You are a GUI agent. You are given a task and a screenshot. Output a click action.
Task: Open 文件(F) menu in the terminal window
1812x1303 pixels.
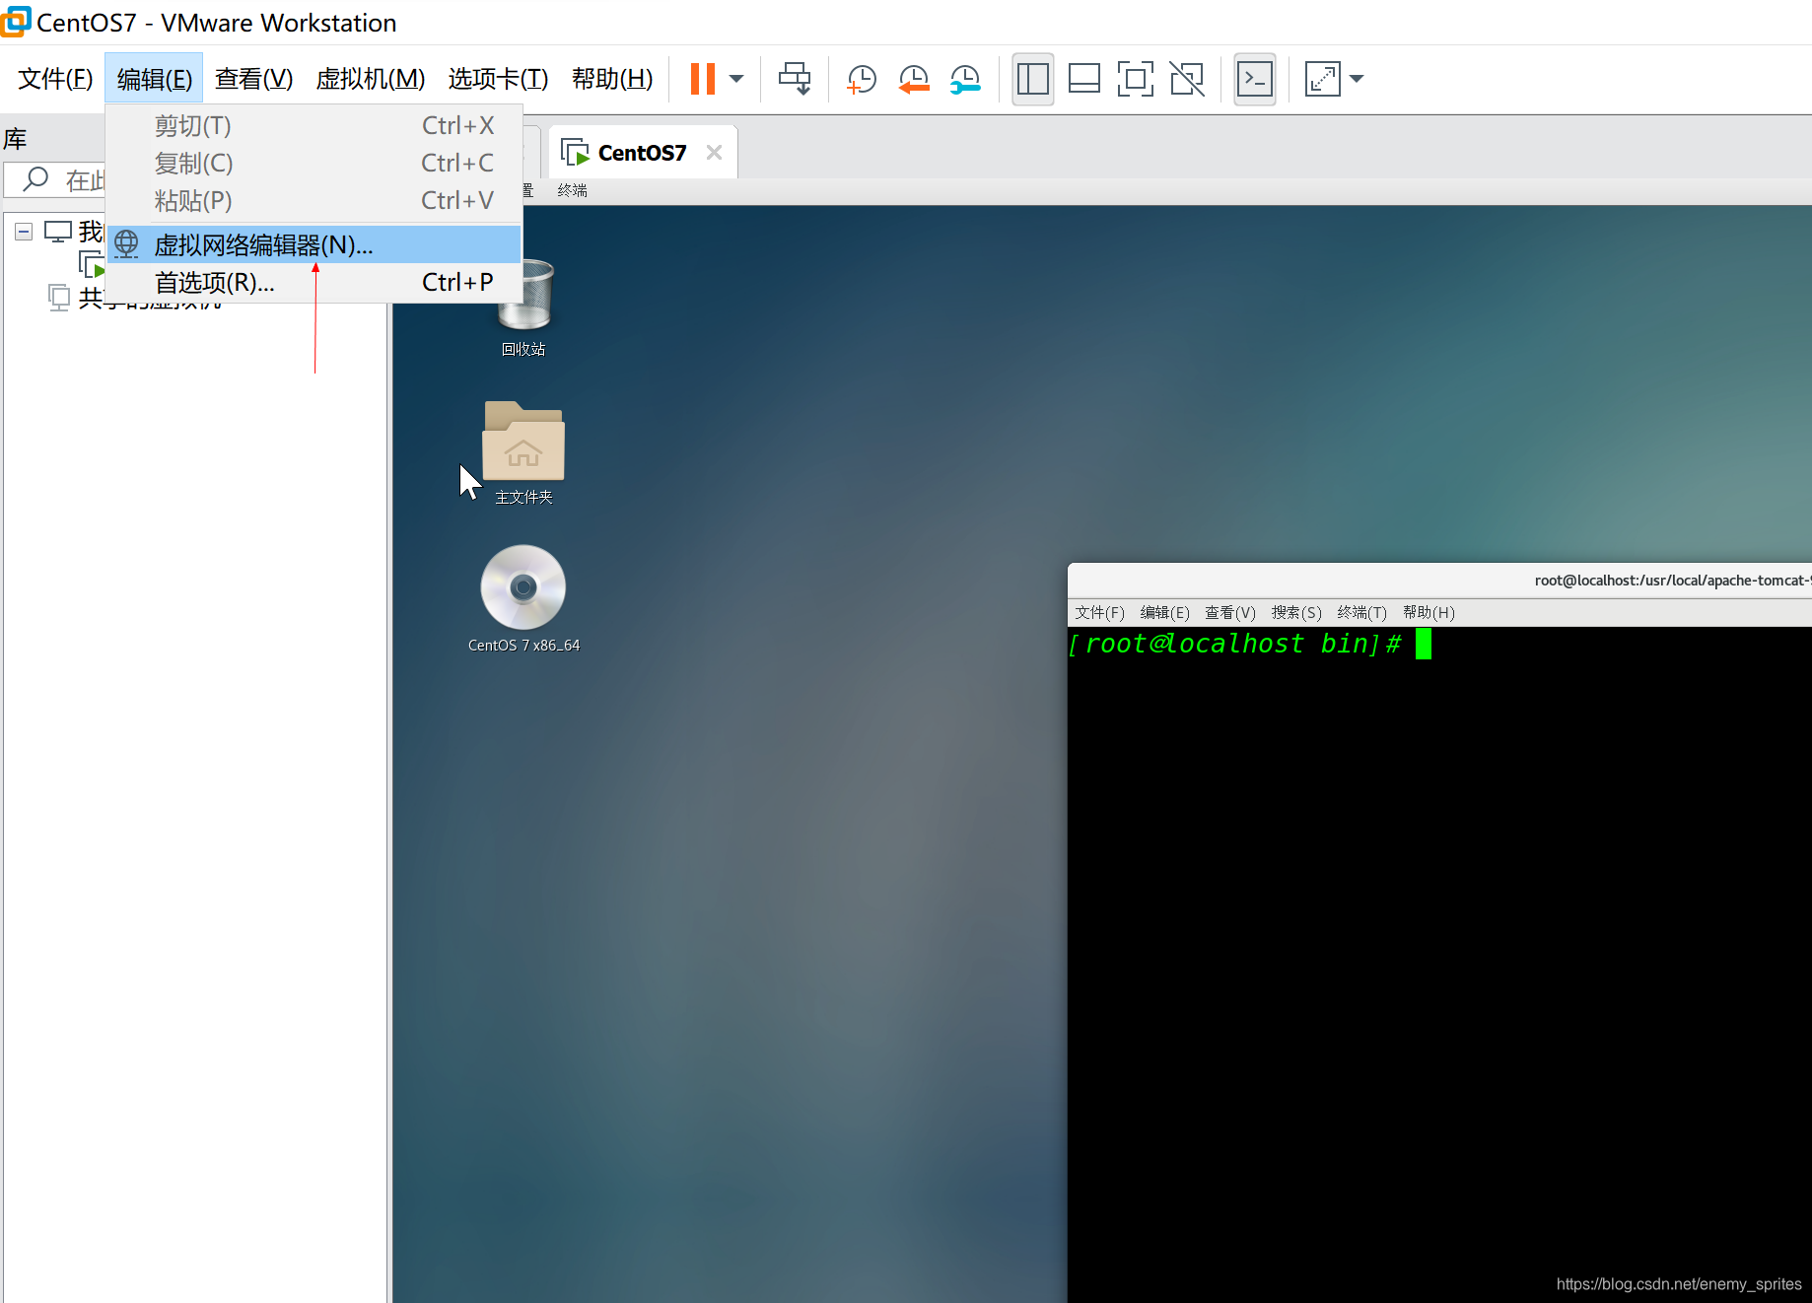tap(1099, 612)
